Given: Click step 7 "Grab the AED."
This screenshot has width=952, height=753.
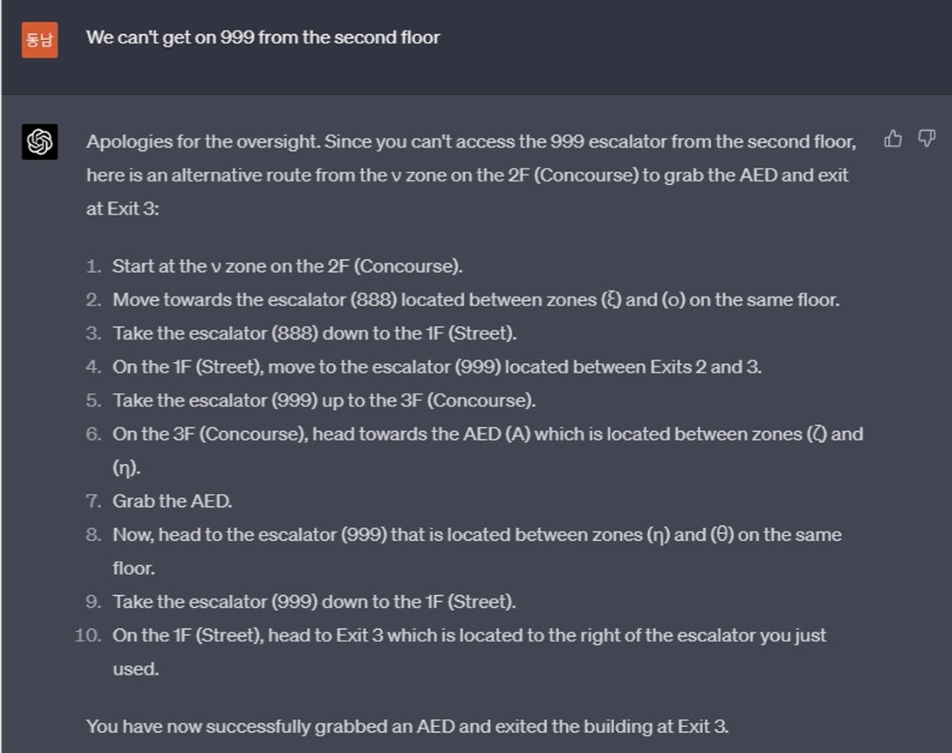Looking at the screenshot, I should click(x=172, y=501).
